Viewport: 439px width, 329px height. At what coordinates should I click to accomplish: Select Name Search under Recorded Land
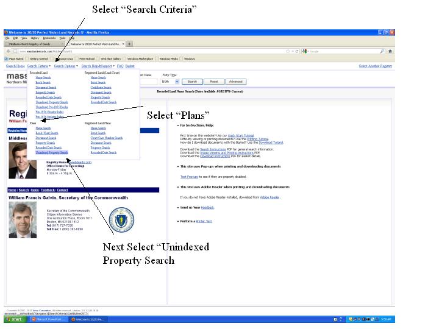tap(43, 77)
